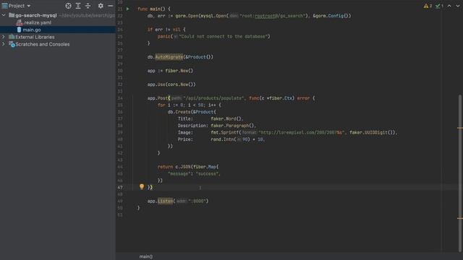Click app.Use(cors.New()) line
This screenshot has width=463, height=260.
[171, 84]
